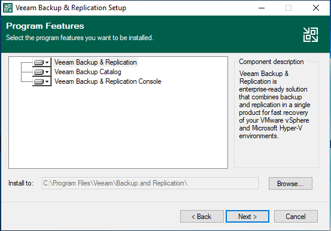Click the Component description text panel
This screenshot has height=231, width=331.
[277, 115]
